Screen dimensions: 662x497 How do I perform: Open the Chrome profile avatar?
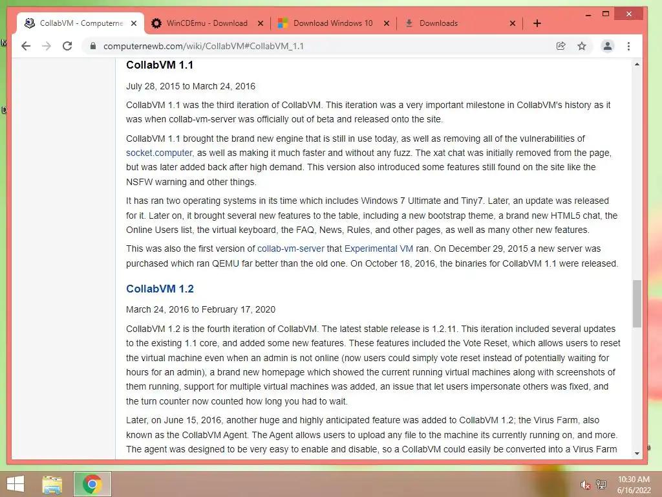click(x=608, y=46)
